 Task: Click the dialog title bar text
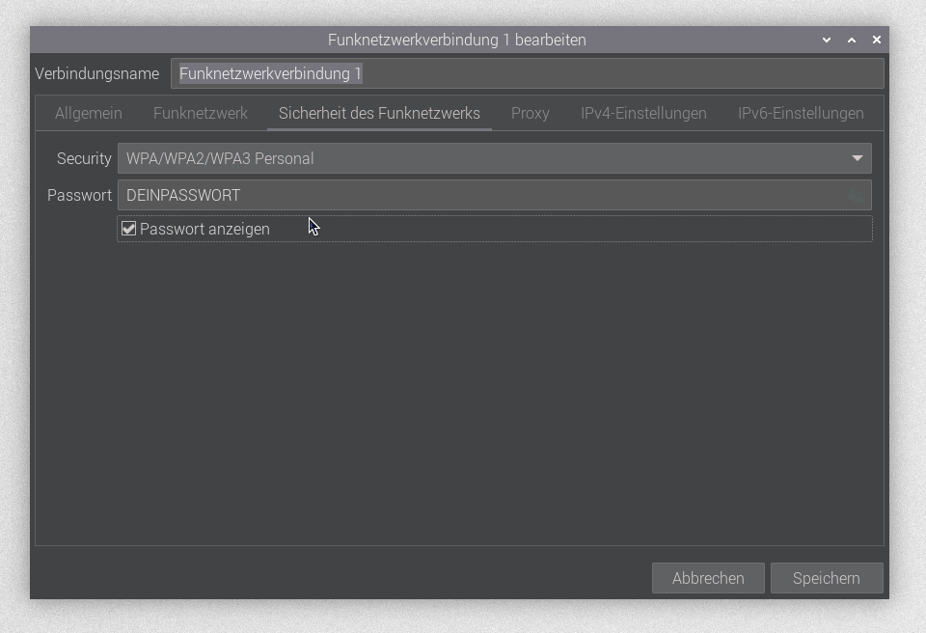[456, 41]
